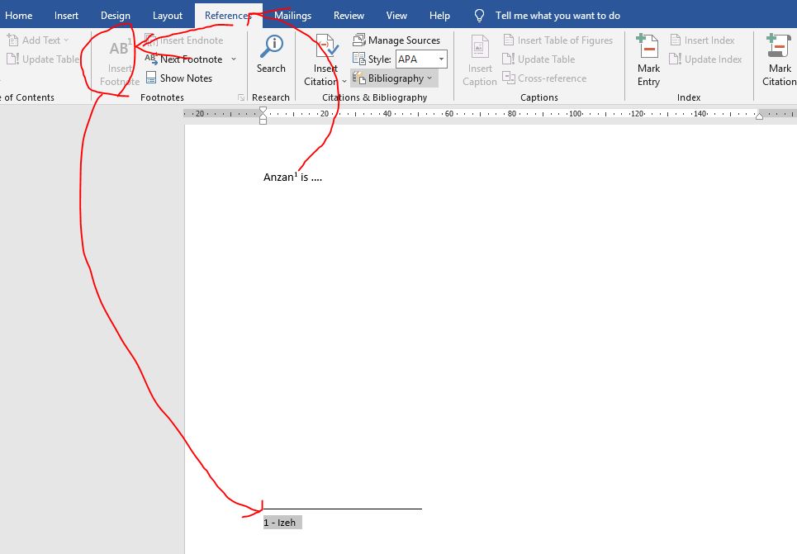Image resolution: width=797 pixels, height=554 pixels.
Task: Click the Mark Citation icon
Action: [x=779, y=47]
